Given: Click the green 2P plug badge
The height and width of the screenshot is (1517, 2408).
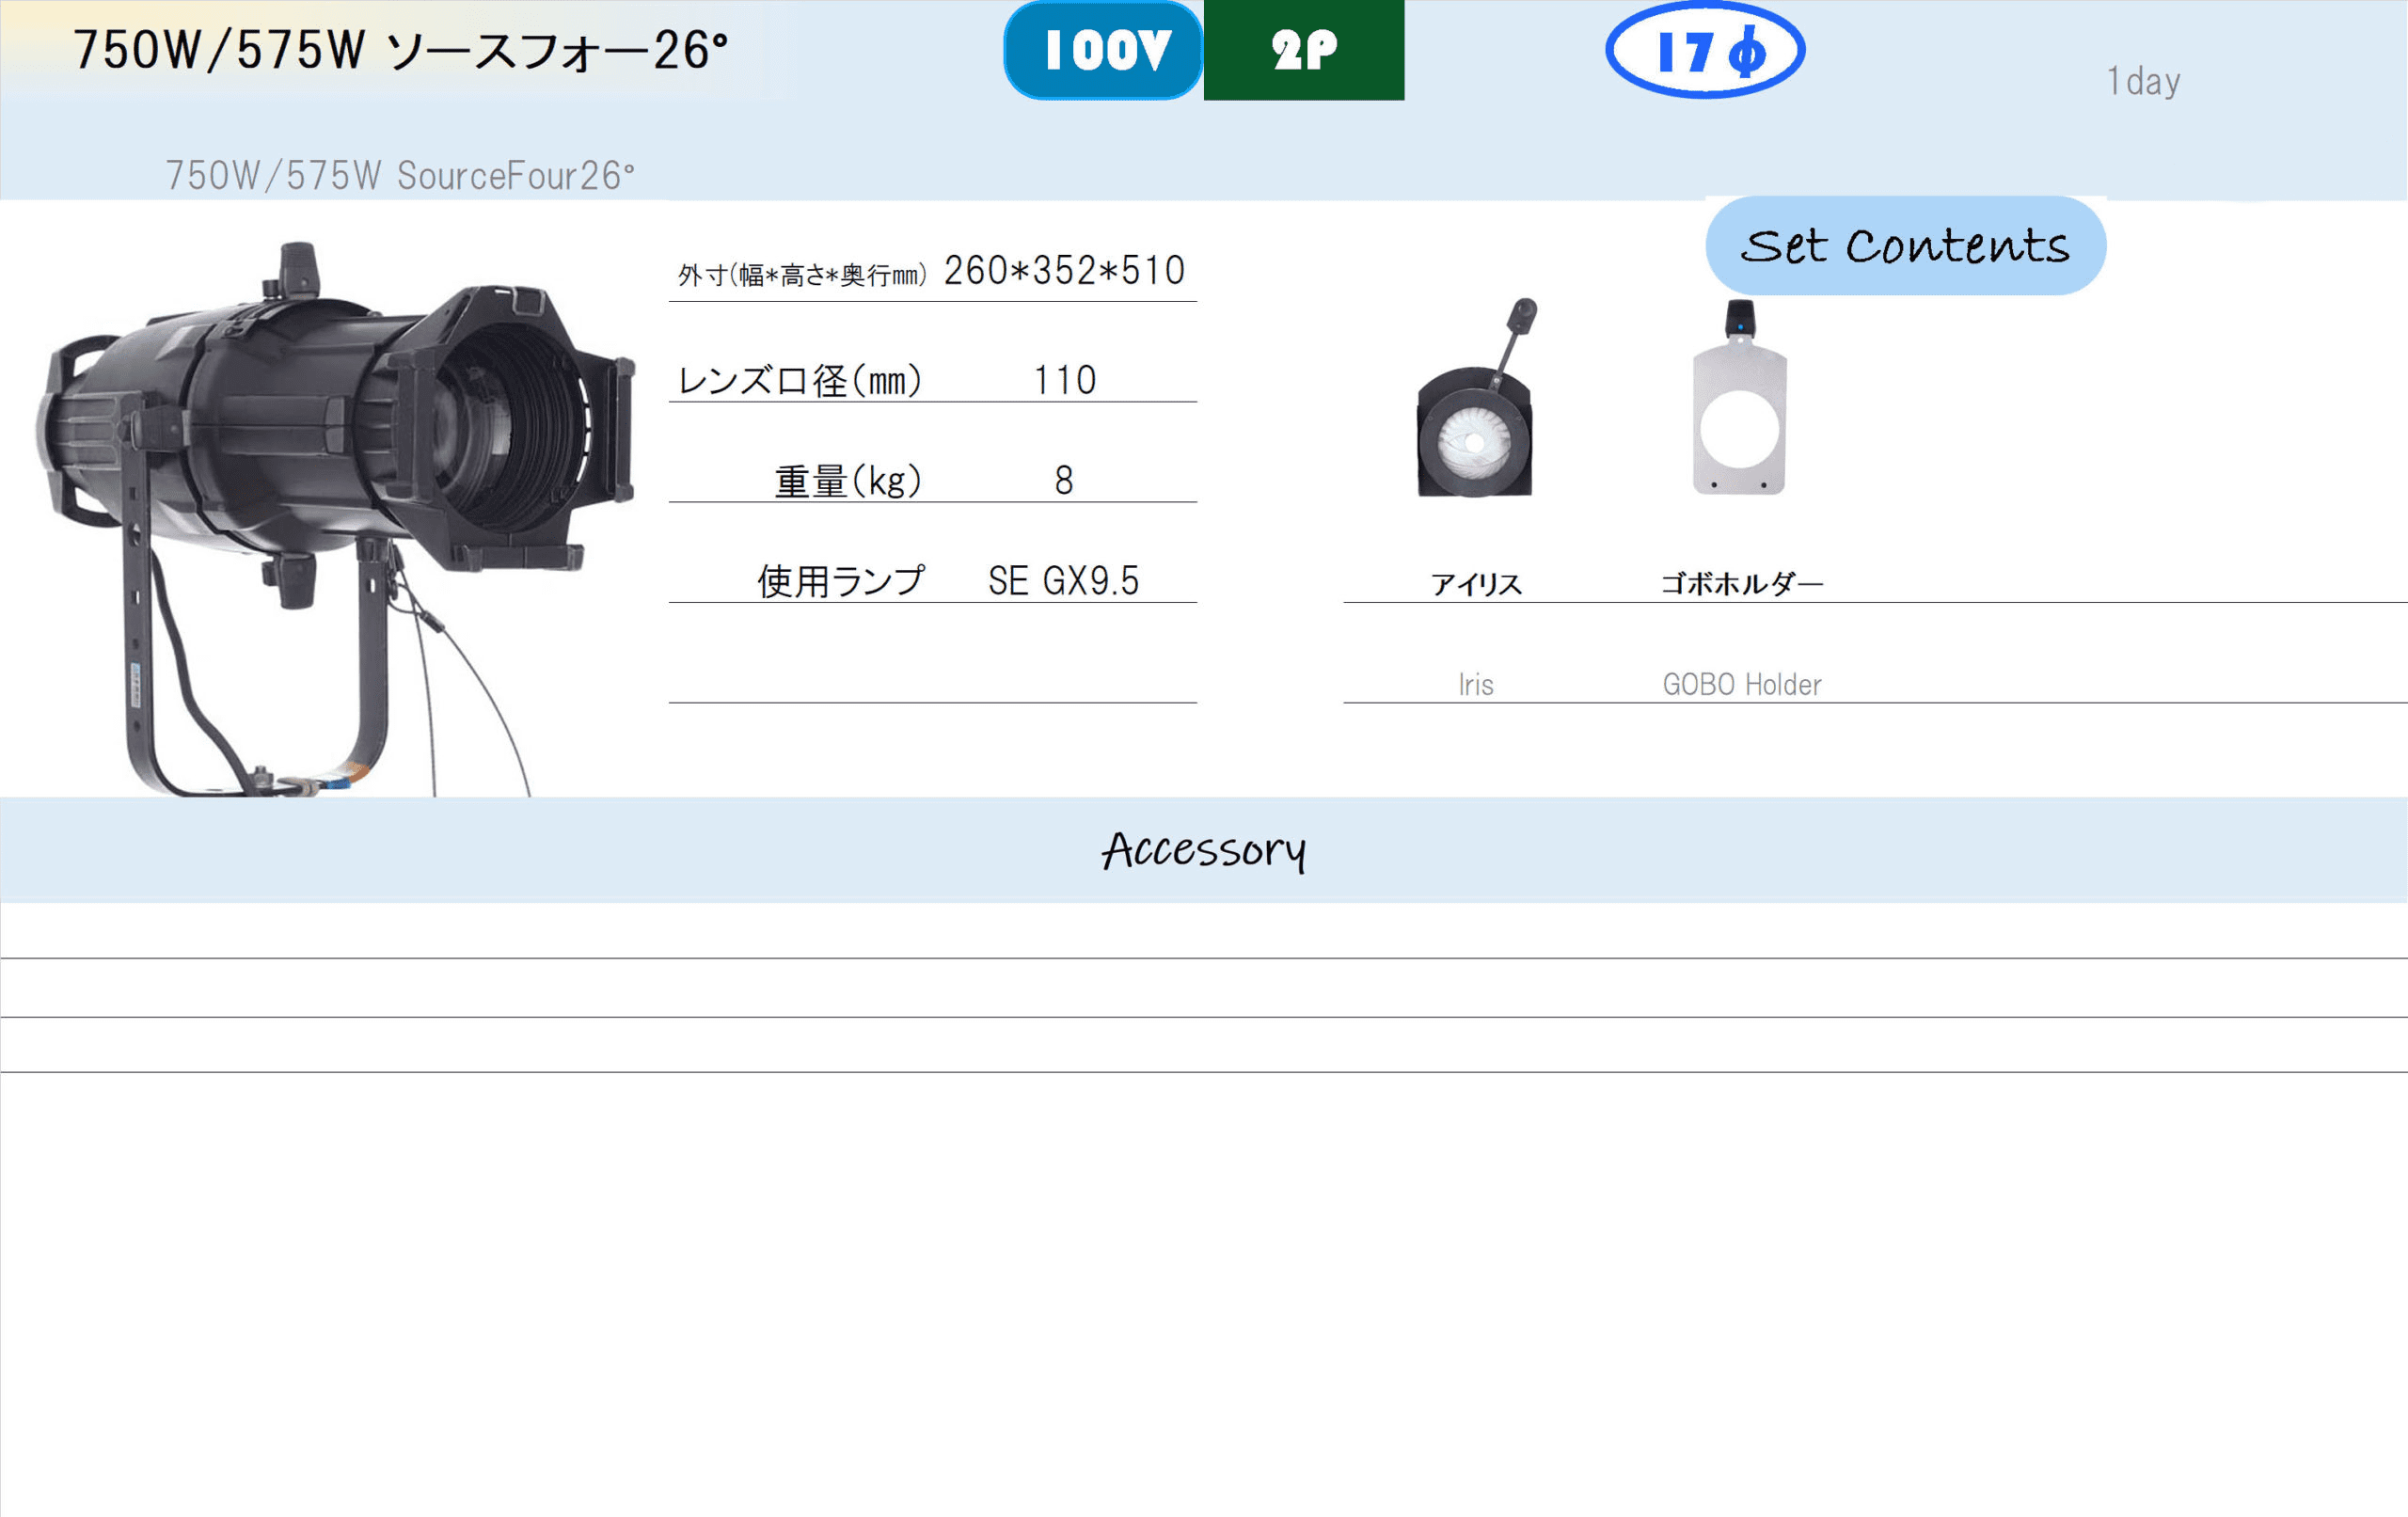Looking at the screenshot, I should point(1304,50).
